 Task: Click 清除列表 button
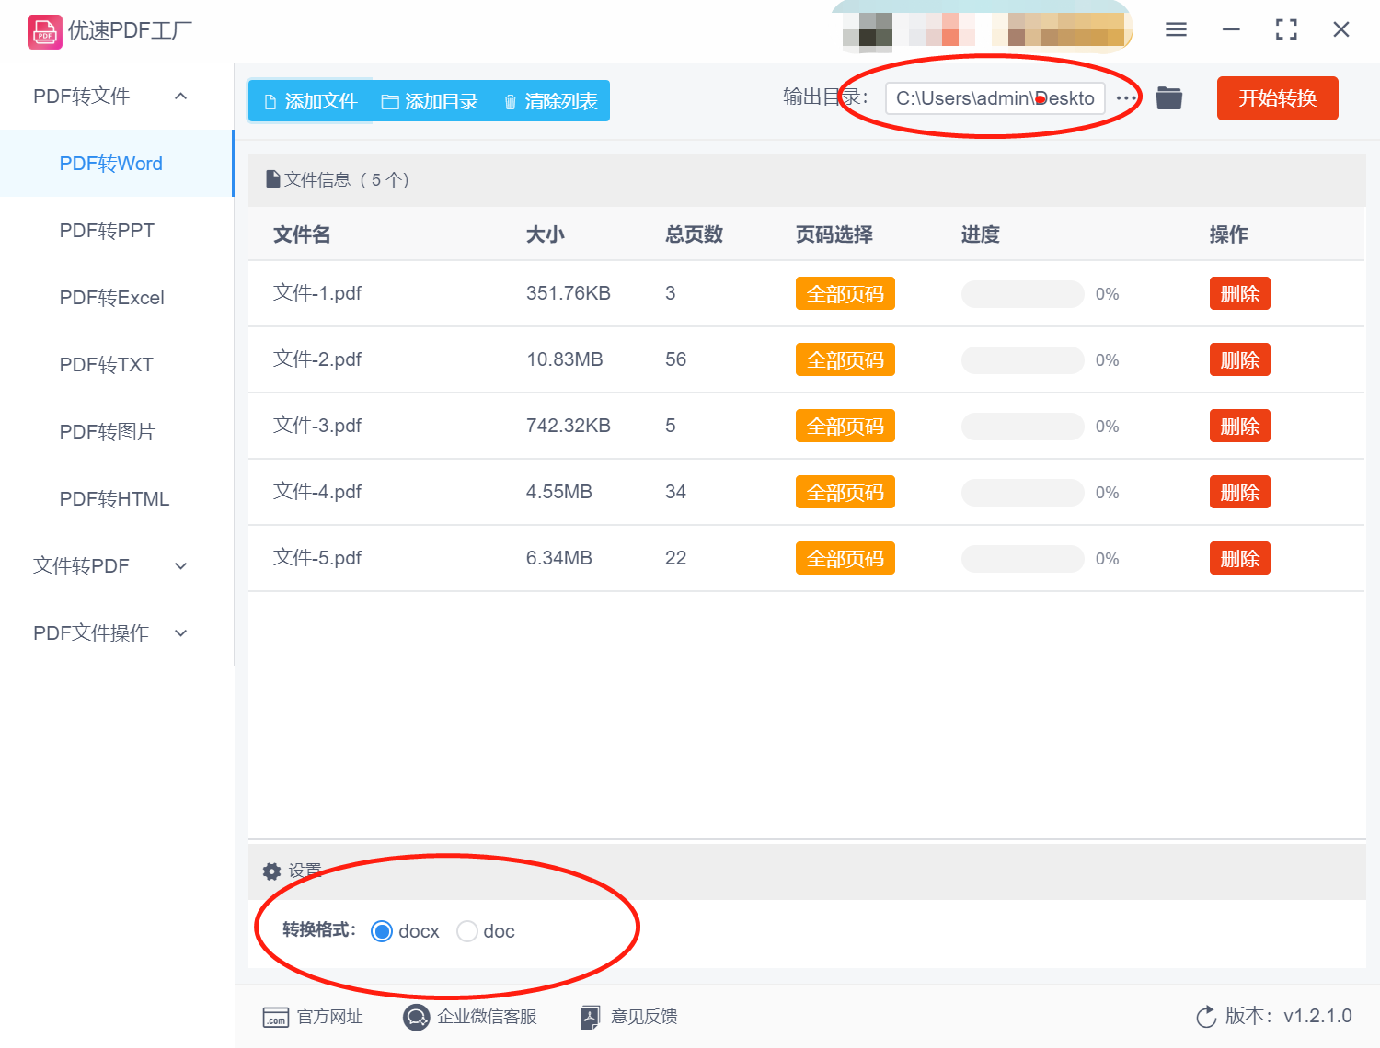click(x=550, y=101)
